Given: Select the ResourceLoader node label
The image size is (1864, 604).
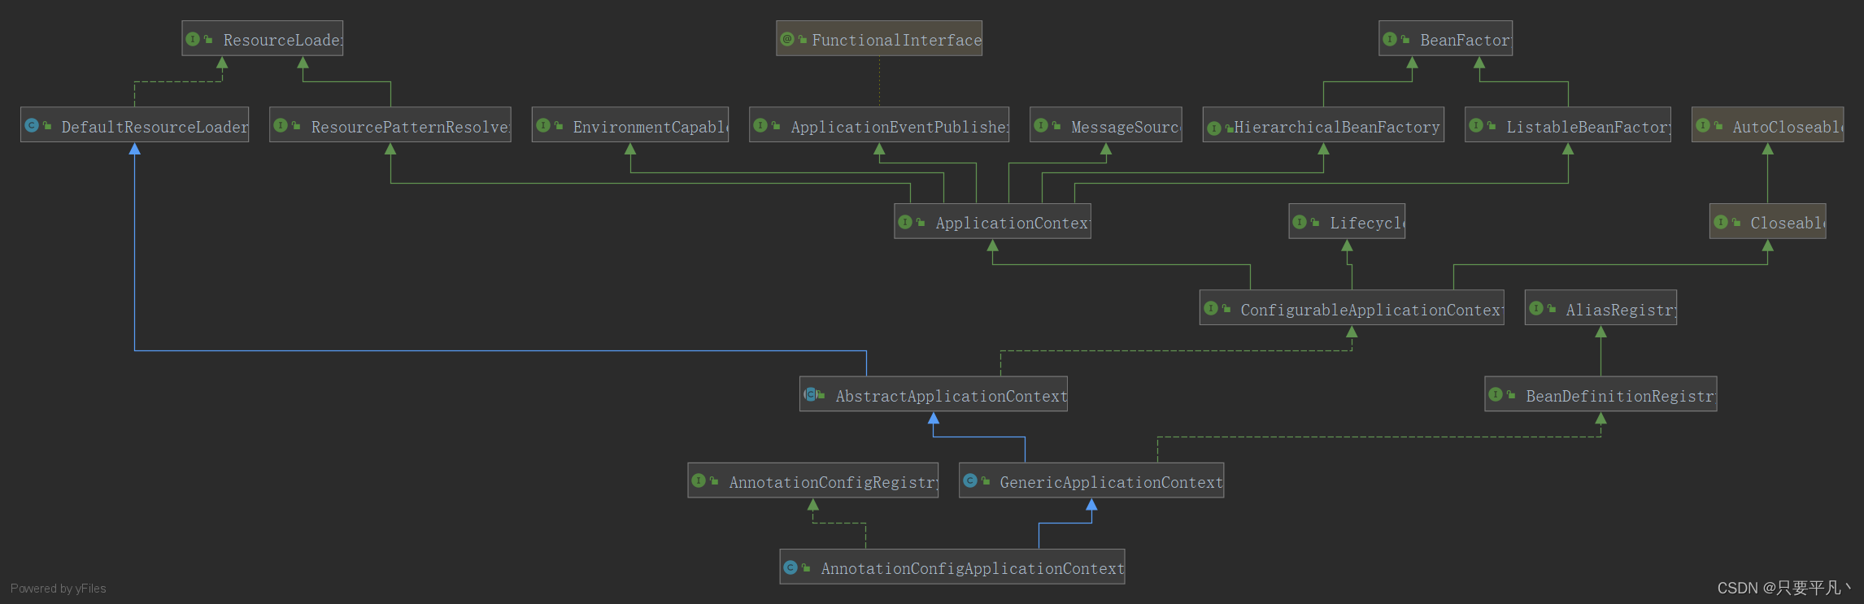Looking at the screenshot, I should 283,40.
